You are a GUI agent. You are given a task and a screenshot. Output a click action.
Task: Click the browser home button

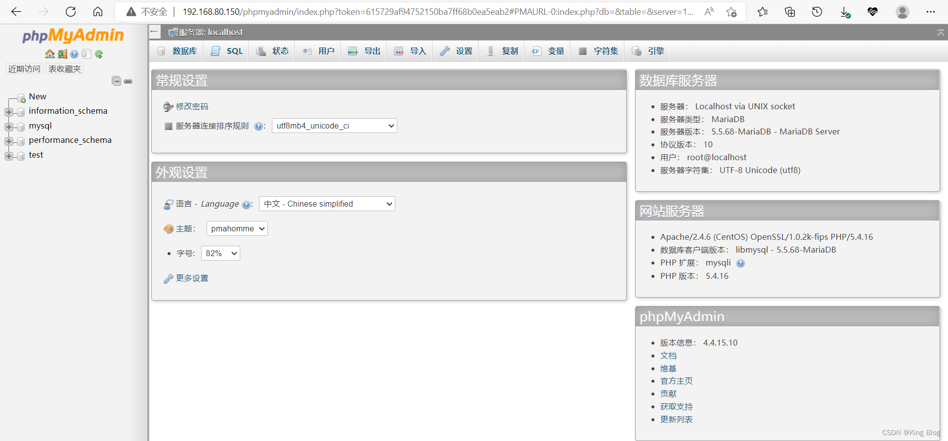pyautogui.click(x=98, y=12)
